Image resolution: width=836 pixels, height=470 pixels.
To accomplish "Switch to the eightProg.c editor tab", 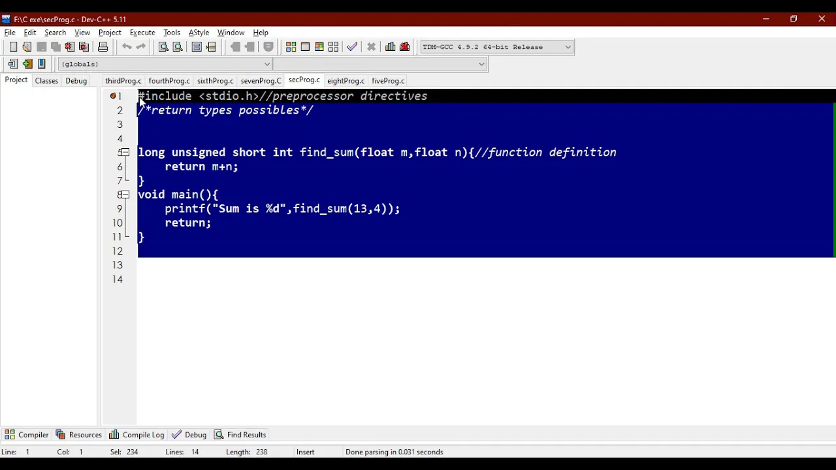I will 346,81.
